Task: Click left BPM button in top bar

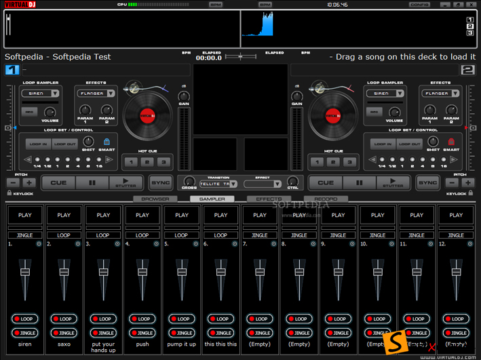Action: pos(216,5)
